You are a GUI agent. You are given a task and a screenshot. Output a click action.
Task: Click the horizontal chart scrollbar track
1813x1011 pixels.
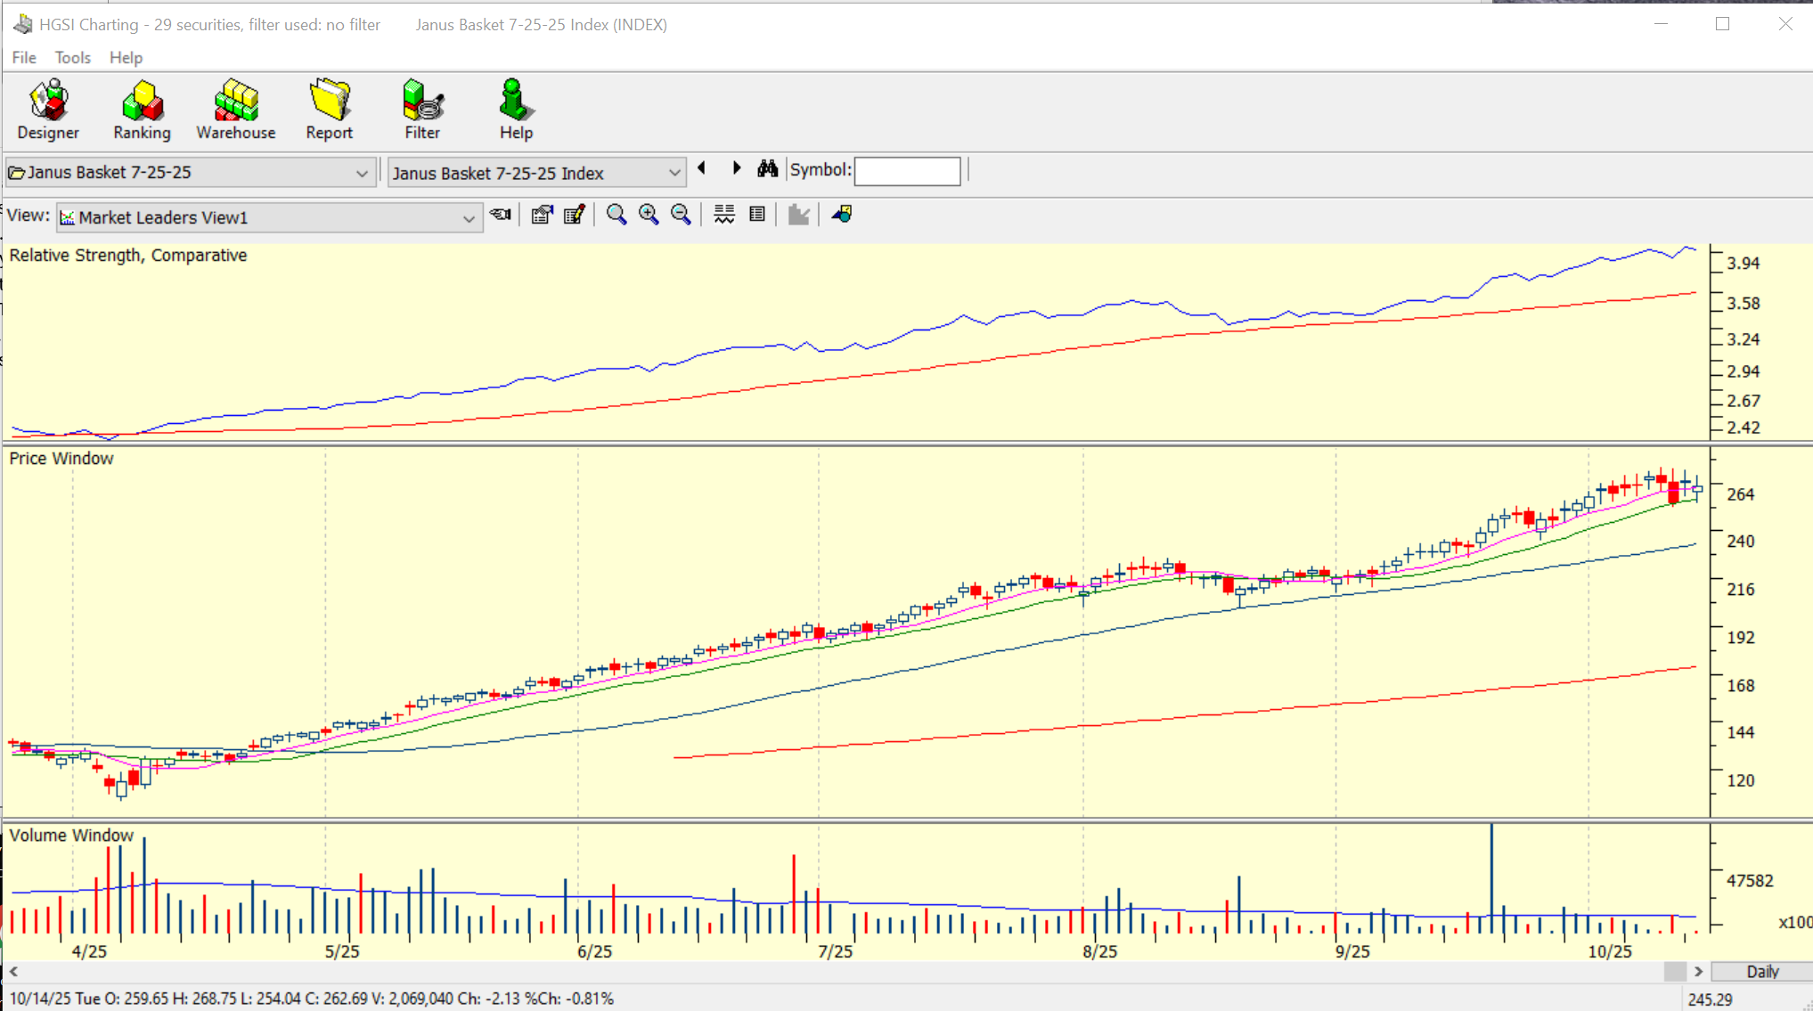click(x=837, y=972)
